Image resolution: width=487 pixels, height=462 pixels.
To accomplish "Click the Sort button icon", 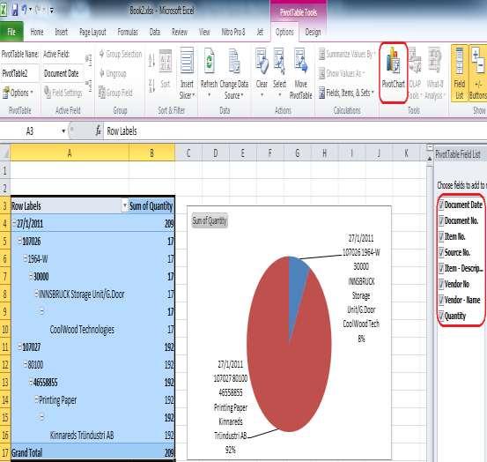I will [166, 61].
